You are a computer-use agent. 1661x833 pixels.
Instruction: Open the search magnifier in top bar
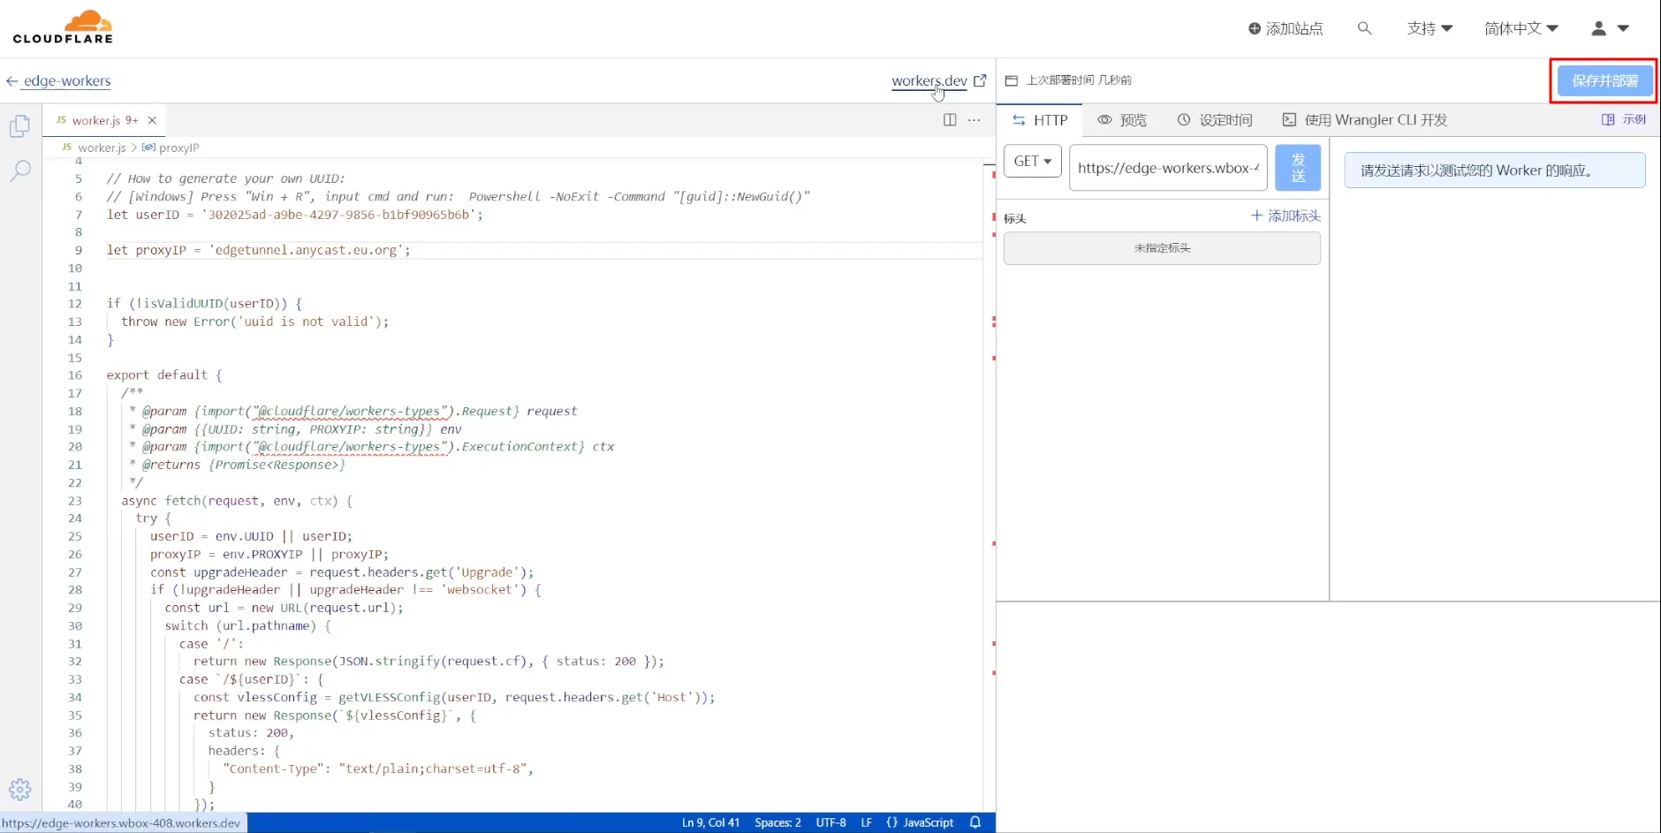(x=1365, y=28)
